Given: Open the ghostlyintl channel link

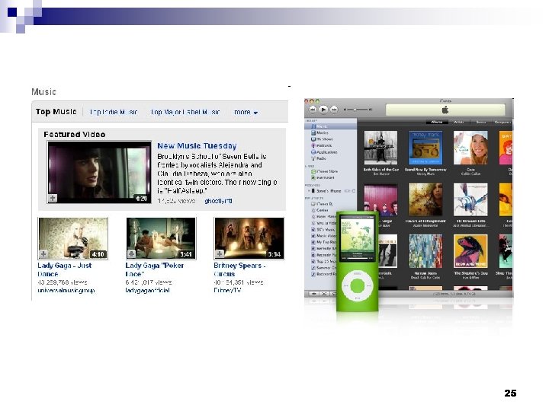Looking at the screenshot, I should tap(218, 201).
